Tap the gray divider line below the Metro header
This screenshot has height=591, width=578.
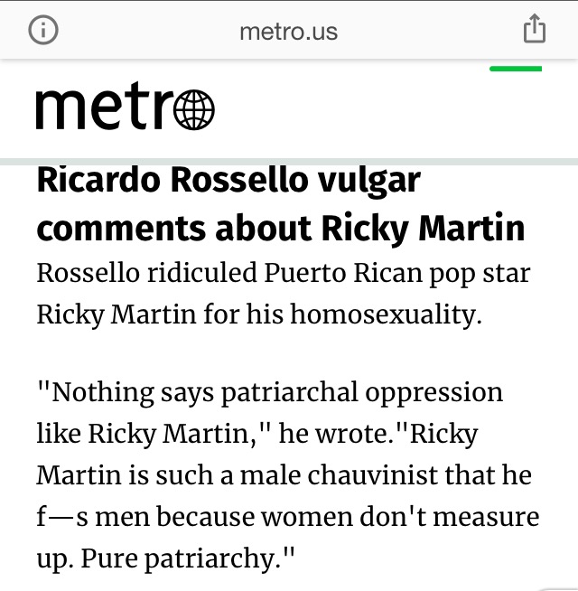[x=289, y=162]
